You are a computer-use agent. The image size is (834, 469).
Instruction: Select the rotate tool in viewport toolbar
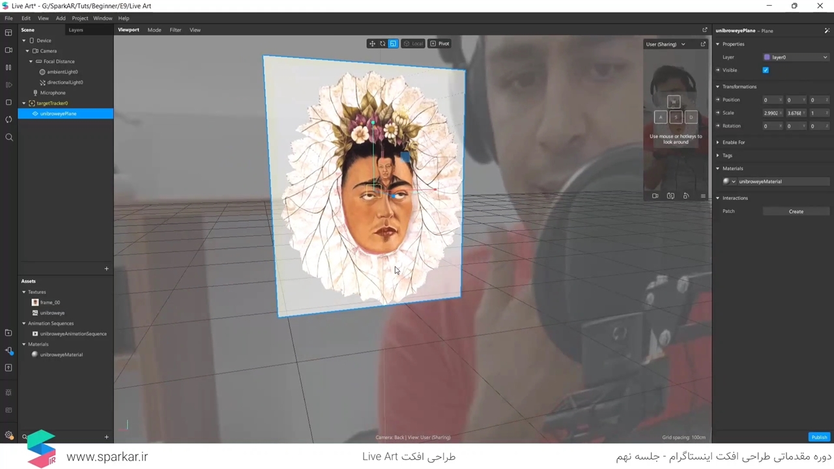[382, 44]
